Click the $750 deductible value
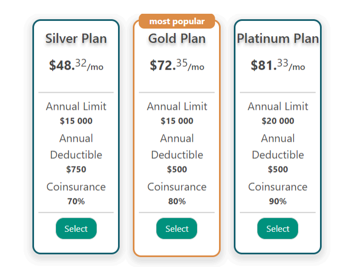 [76, 169]
